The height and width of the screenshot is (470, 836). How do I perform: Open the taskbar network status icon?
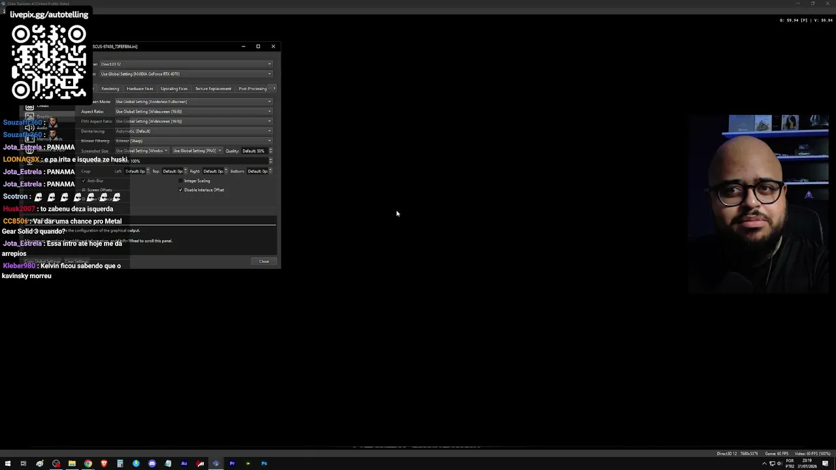point(772,463)
